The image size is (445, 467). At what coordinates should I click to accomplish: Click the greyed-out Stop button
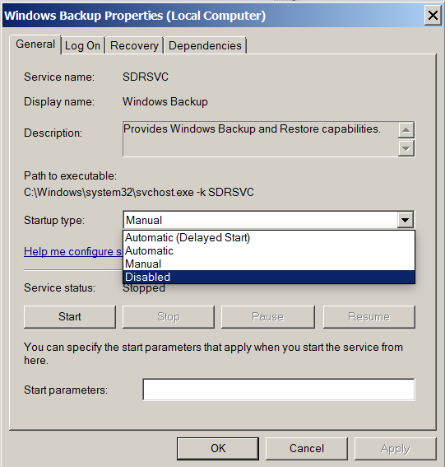pyautogui.click(x=169, y=316)
